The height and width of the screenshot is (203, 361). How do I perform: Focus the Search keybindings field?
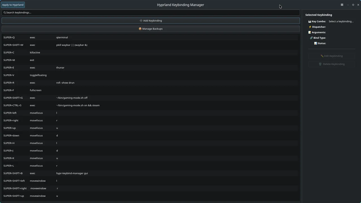tap(151, 12)
